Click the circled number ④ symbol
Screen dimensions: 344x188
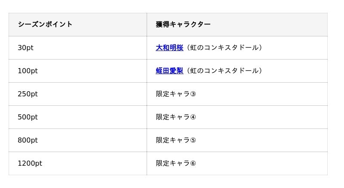[x=193, y=117]
